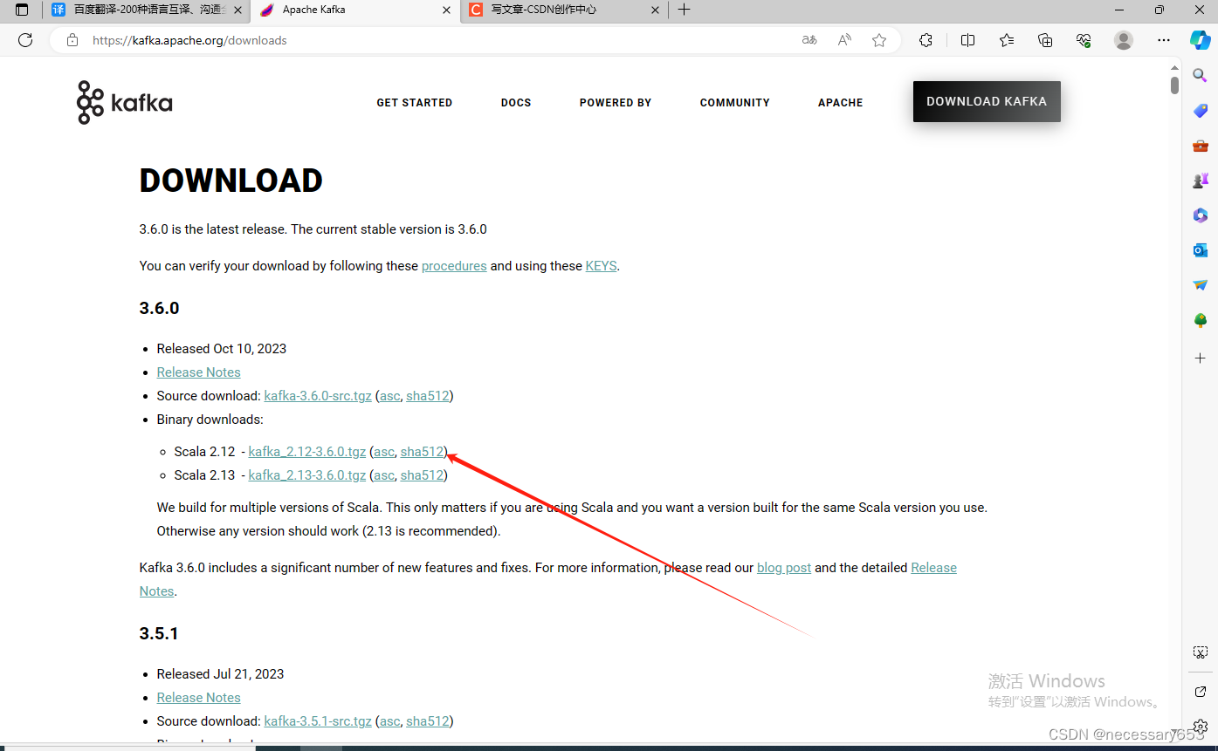Toggle the split screen icon
Viewport: 1218px width, 751px height.
click(967, 40)
